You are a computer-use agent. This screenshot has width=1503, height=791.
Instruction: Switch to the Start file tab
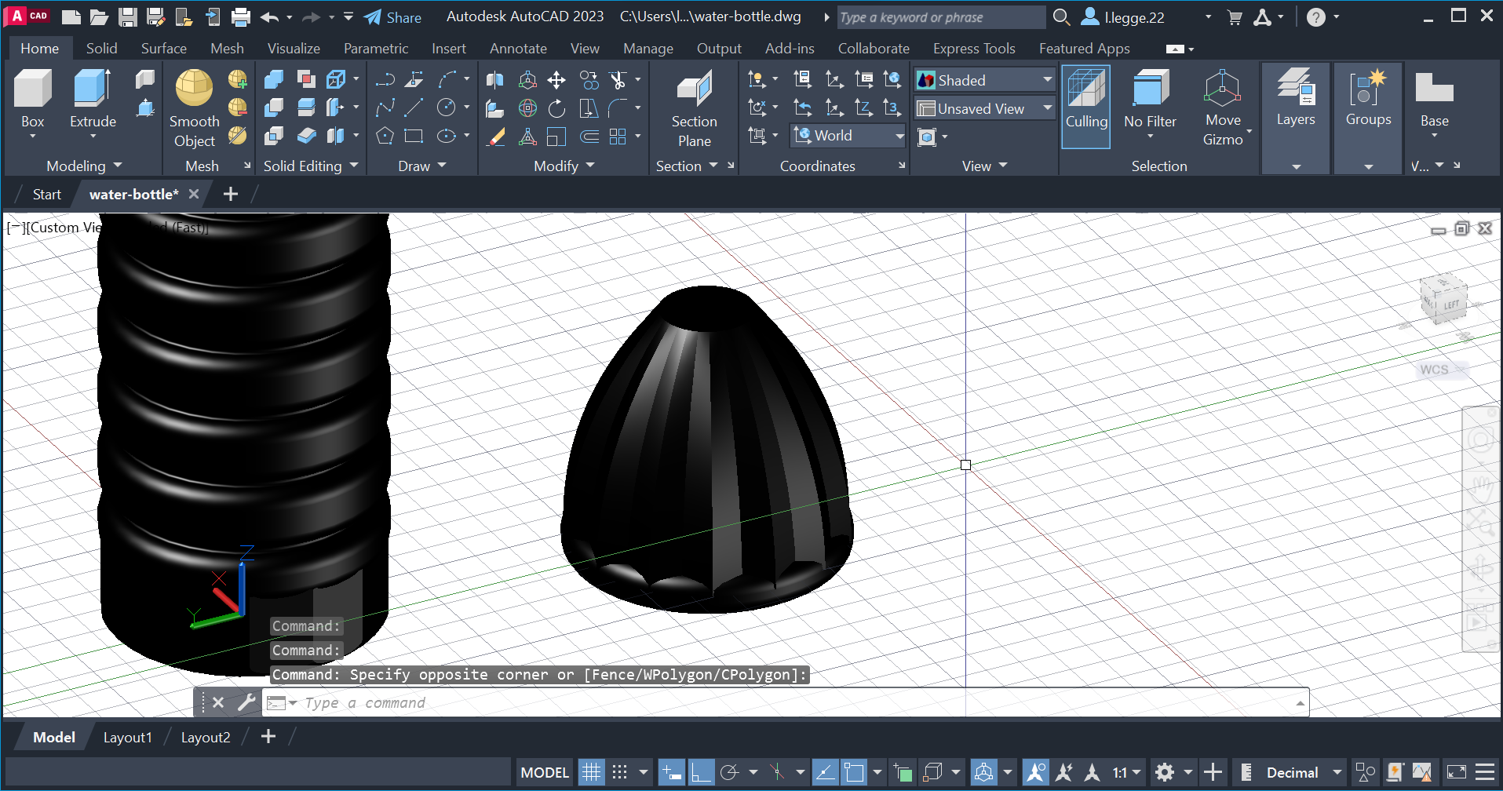pos(46,194)
